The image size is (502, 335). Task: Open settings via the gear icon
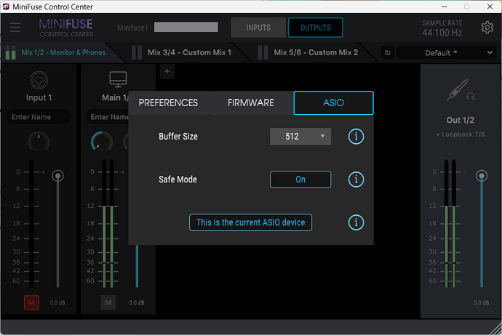pyautogui.click(x=487, y=28)
